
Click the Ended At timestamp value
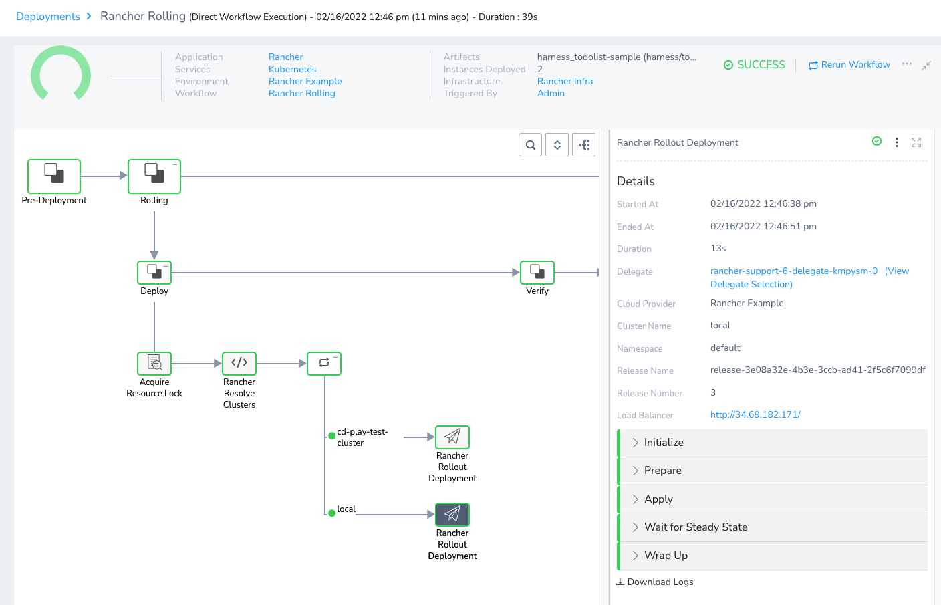(x=763, y=226)
